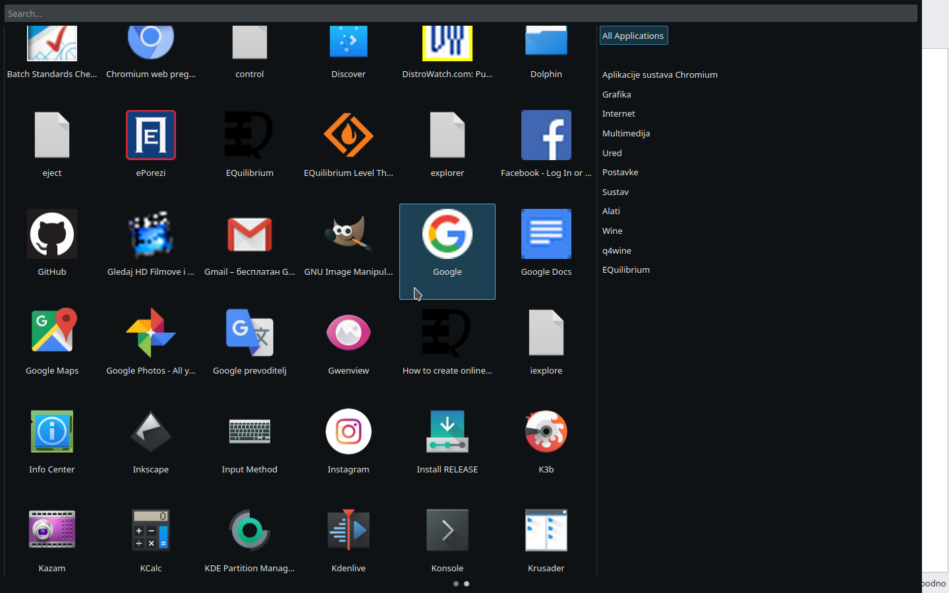949x593 pixels.
Task: Open the Postavke category
Action: click(619, 172)
